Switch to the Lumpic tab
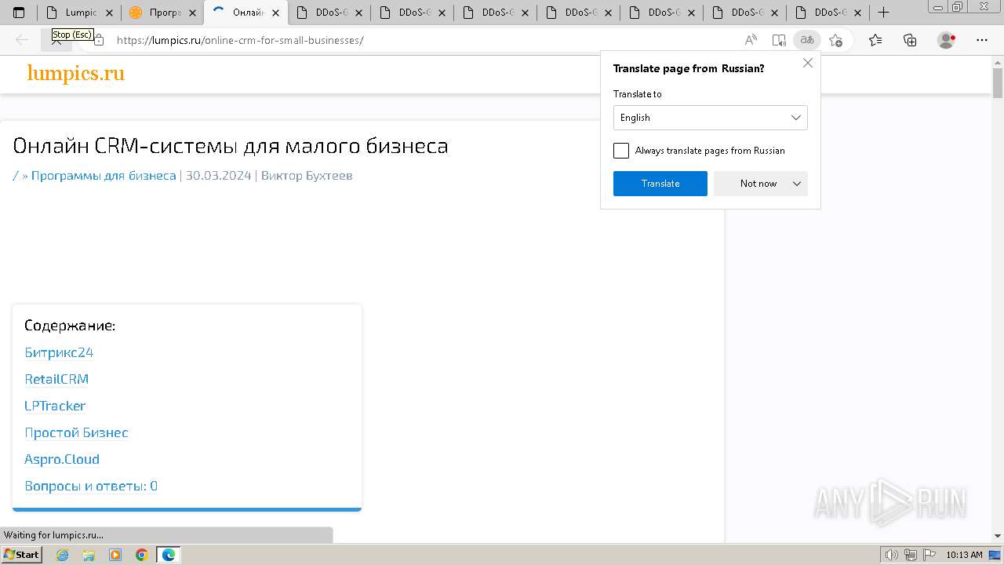 (x=78, y=13)
